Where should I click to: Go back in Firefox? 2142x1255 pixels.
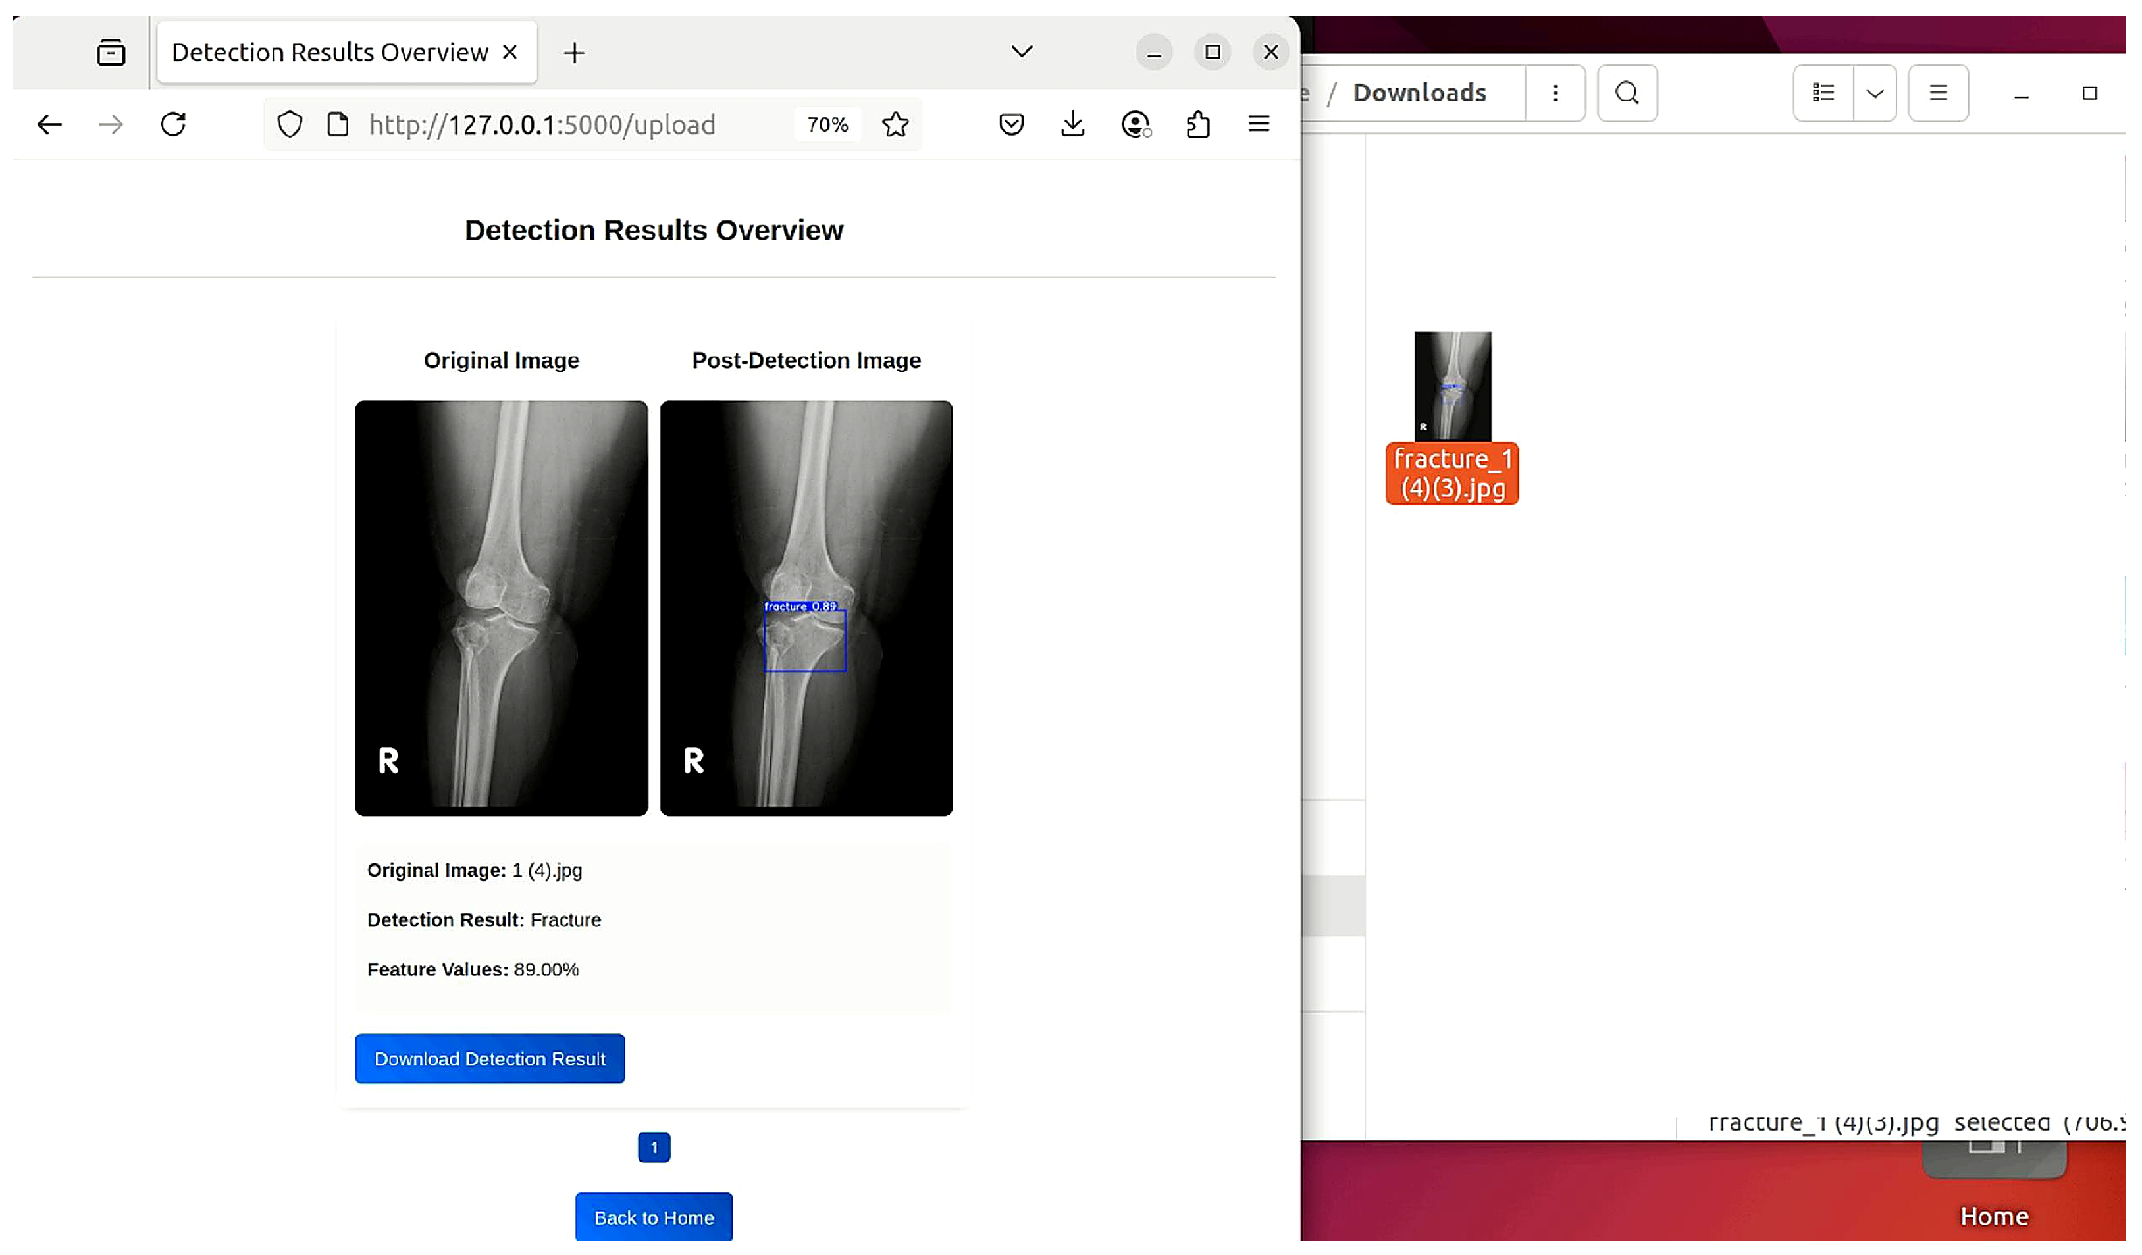pyautogui.click(x=49, y=125)
